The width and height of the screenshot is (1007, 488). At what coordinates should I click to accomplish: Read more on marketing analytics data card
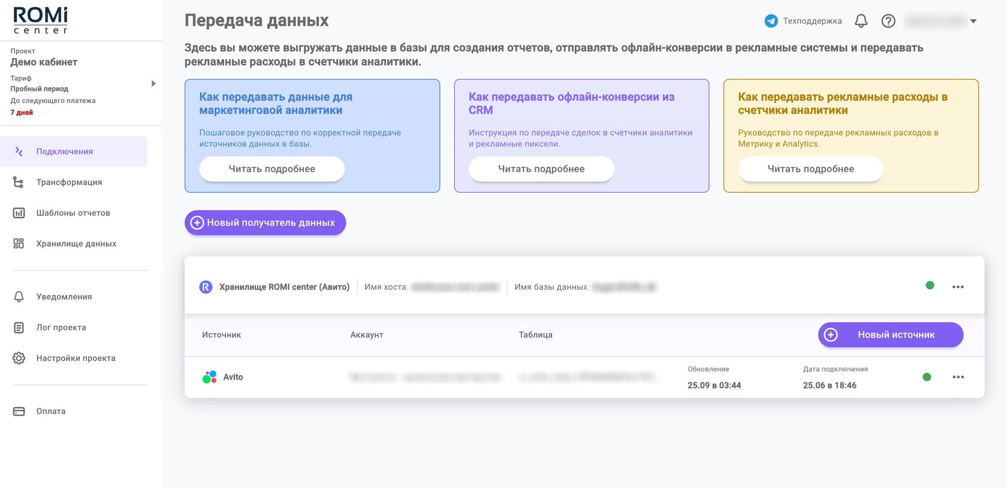click(272, 169)
